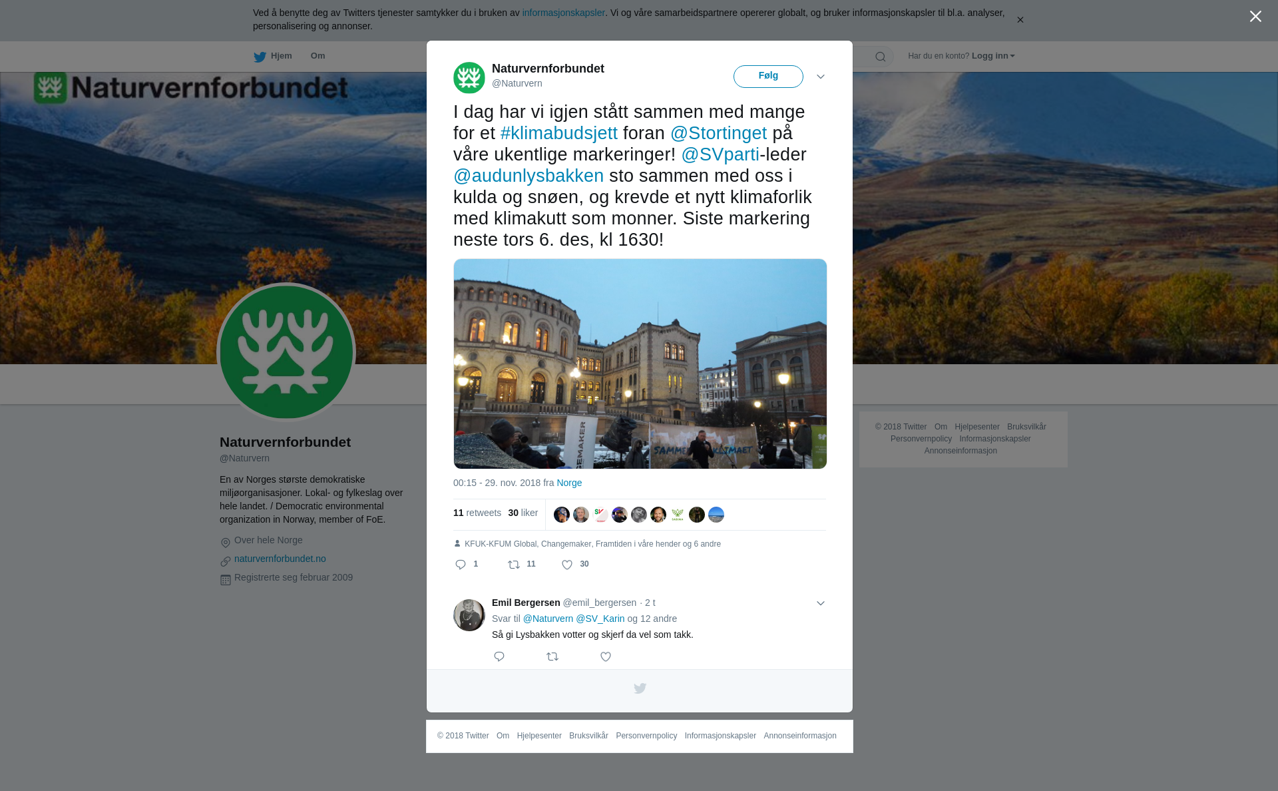The image size is (1278, 791).
Task: Expand the tweet options chevron
Action: [821, 77]
